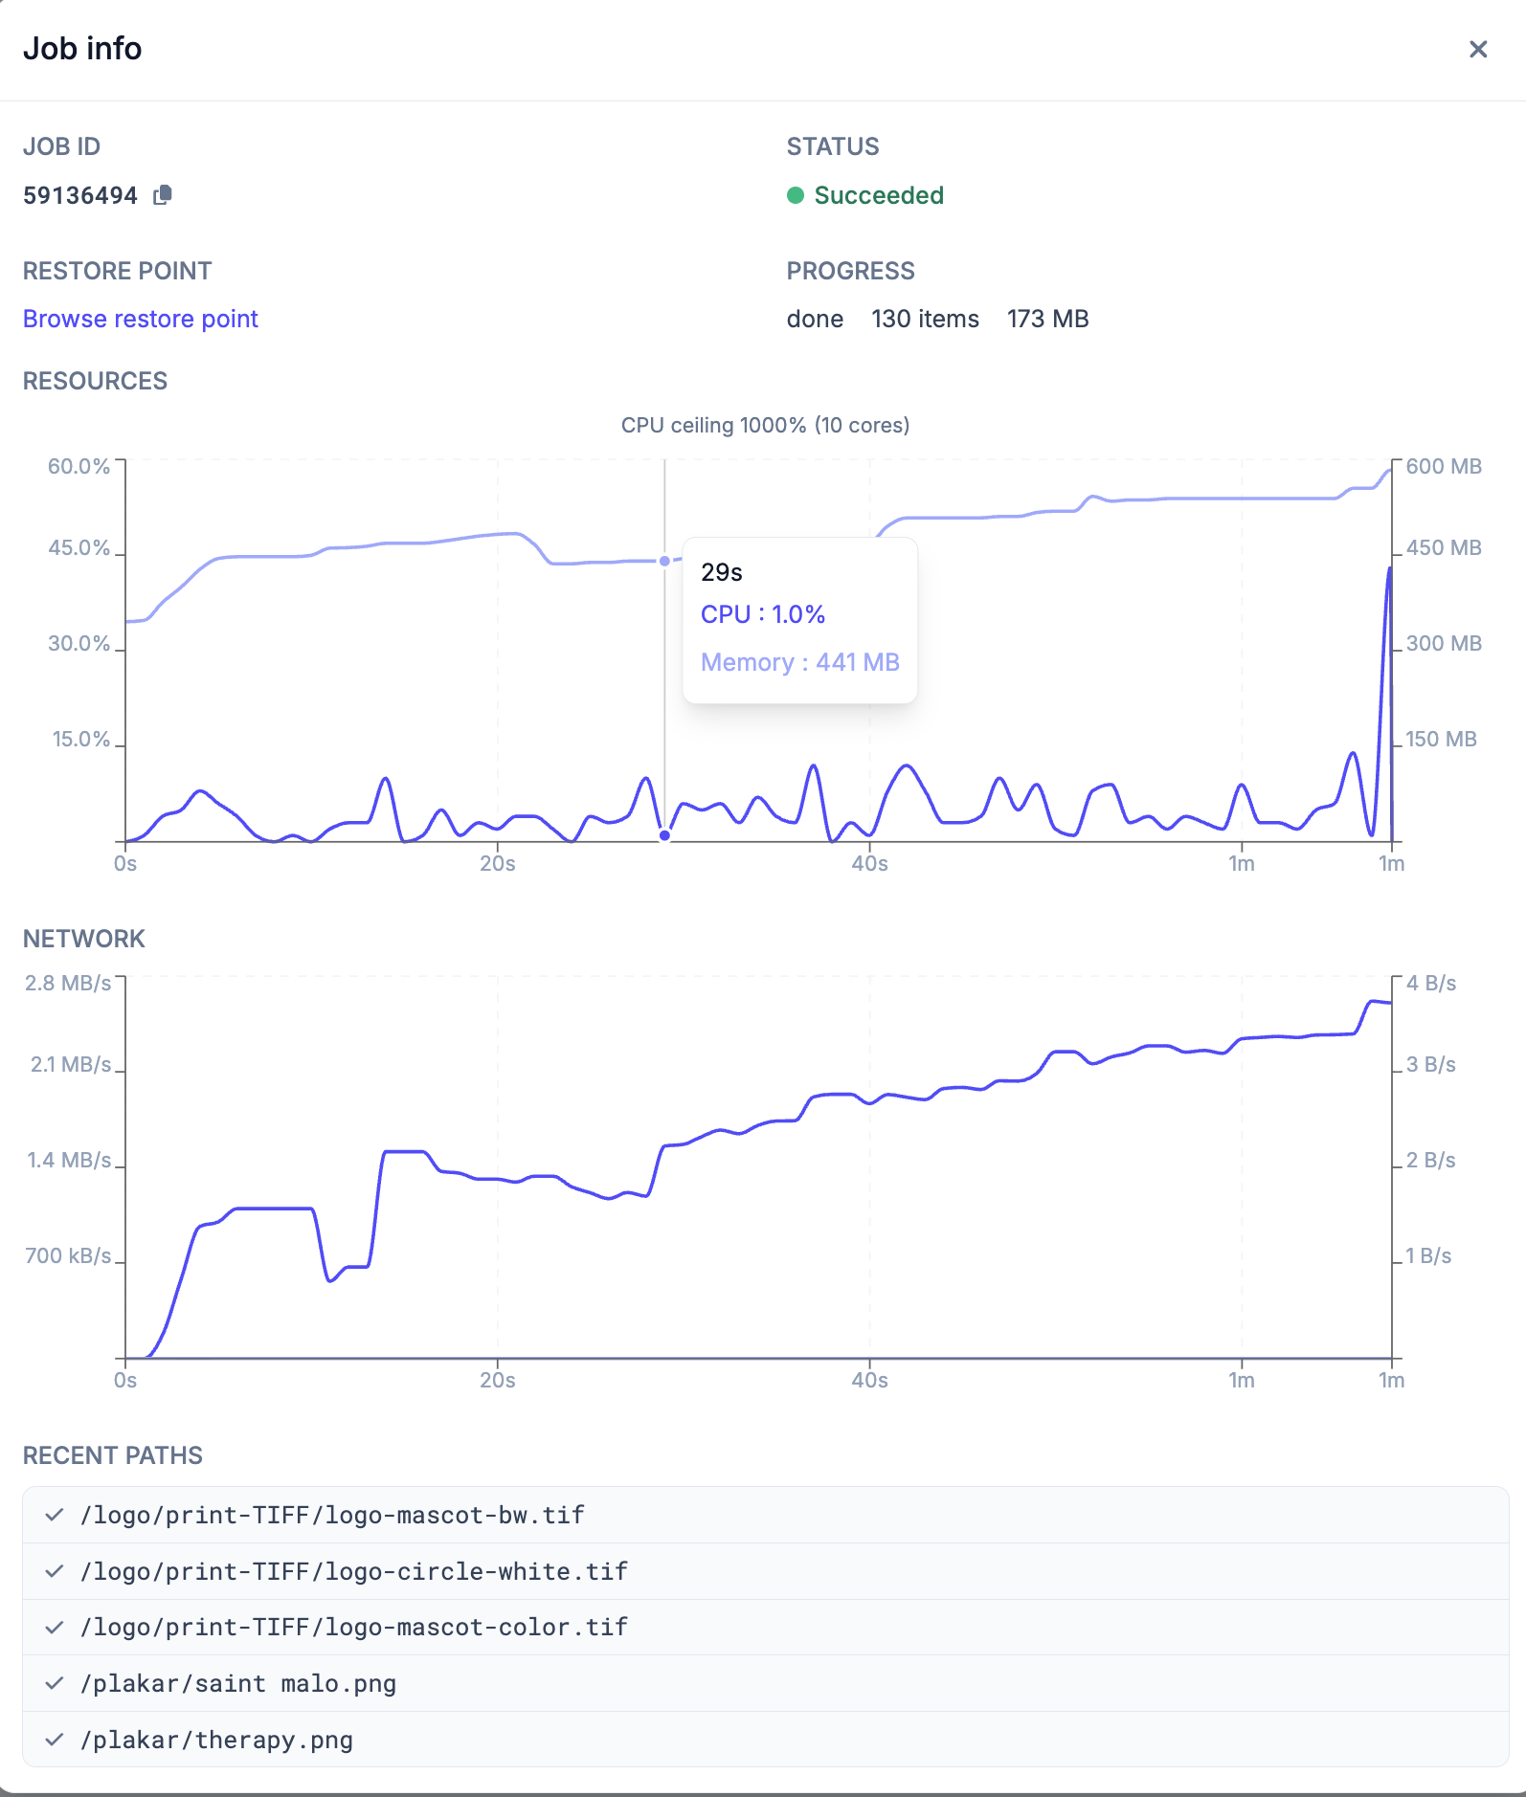Click checkmark beside therapy.png
The image size is (1526, 1797).
click(x=55, y=1739)
